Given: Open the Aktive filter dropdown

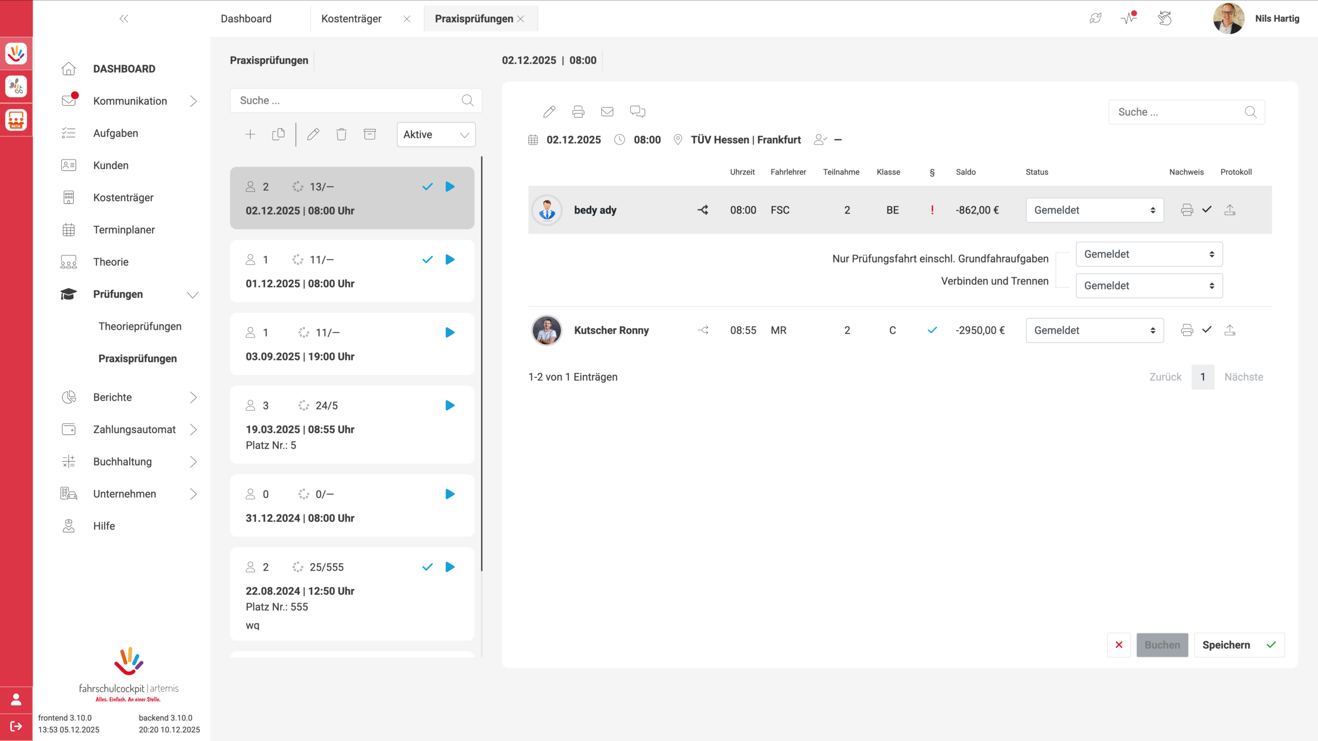Looking at the screenshot, I should [436, 135].
